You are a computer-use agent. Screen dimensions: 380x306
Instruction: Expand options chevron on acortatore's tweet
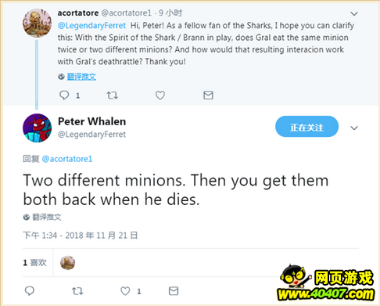[x=354, y=13]
